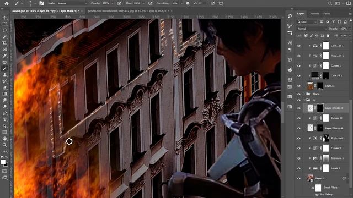Select the Move tool
Image resolution: width=353 pixels, height=198 pixels.
pyautogui.click(x=4, y=18)
